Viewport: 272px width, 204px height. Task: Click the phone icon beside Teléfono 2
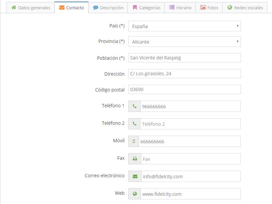click(x=134, y=124)
